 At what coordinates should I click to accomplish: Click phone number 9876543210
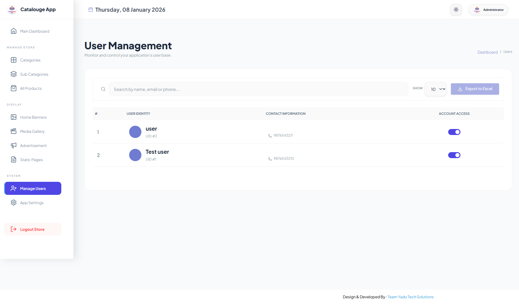(284, 158)
